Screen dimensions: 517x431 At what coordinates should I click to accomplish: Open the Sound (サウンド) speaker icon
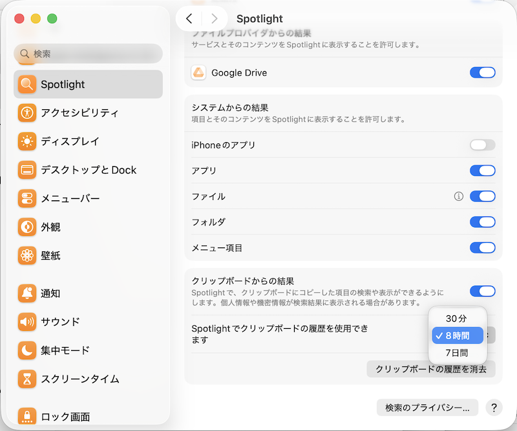tap(27, 322)
